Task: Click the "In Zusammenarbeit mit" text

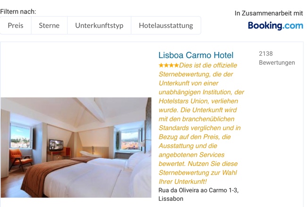Action: pos(269,13)
